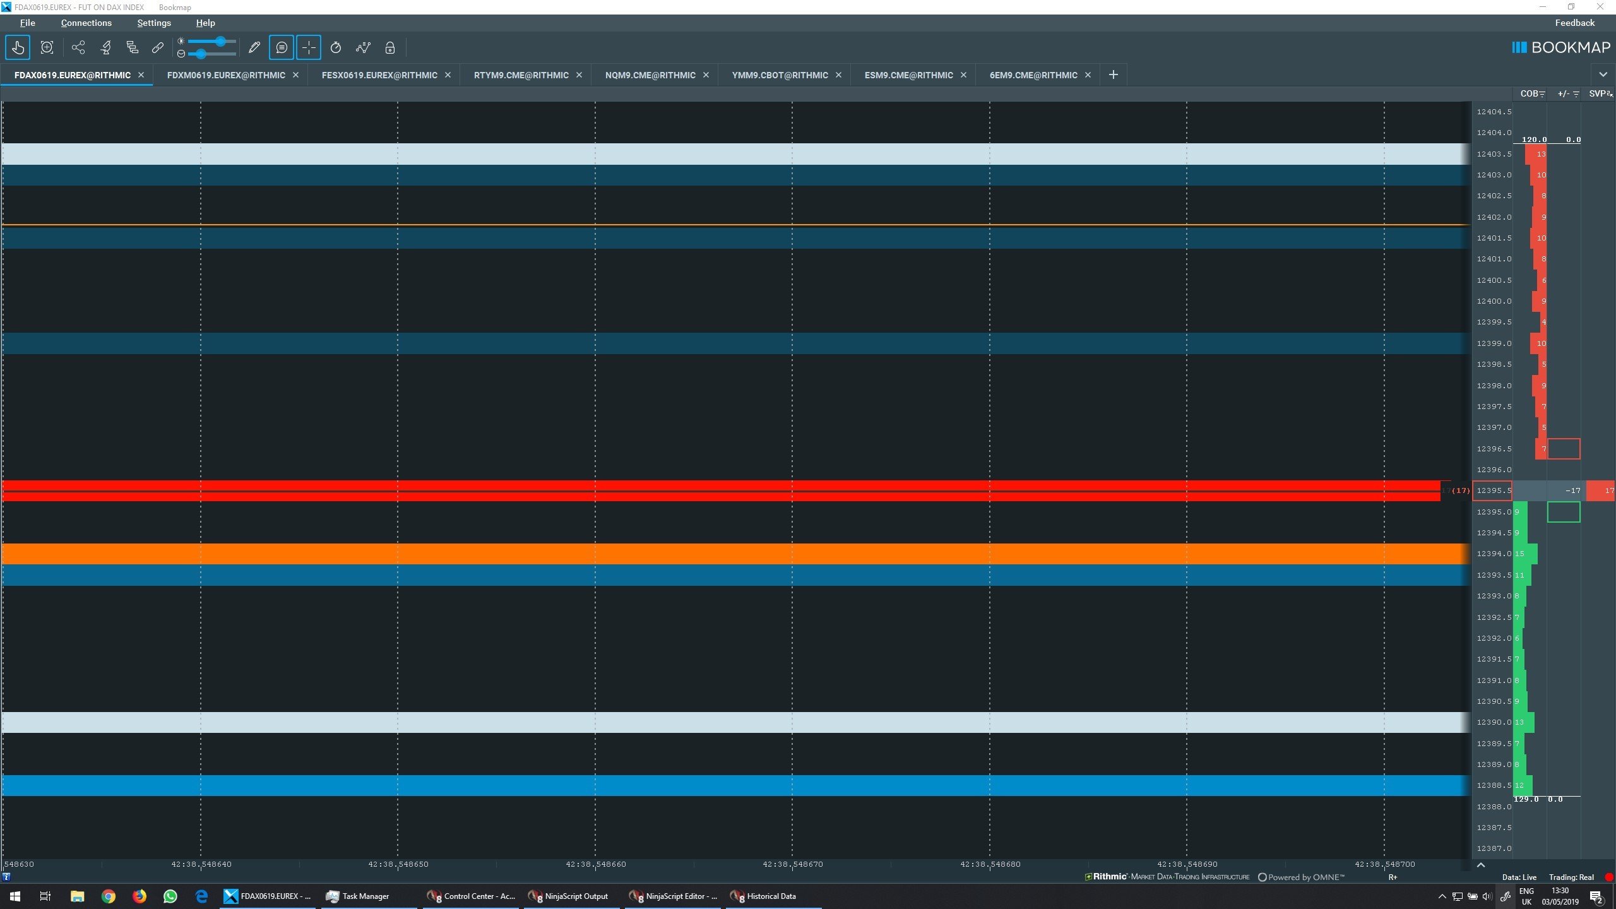1616x909 pixels.
Task: Click the stacked layers configuration icon
Action: [132, 47]
